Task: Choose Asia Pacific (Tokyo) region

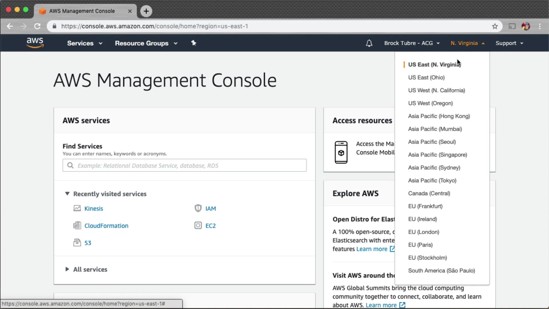Action: coord(432,181)
